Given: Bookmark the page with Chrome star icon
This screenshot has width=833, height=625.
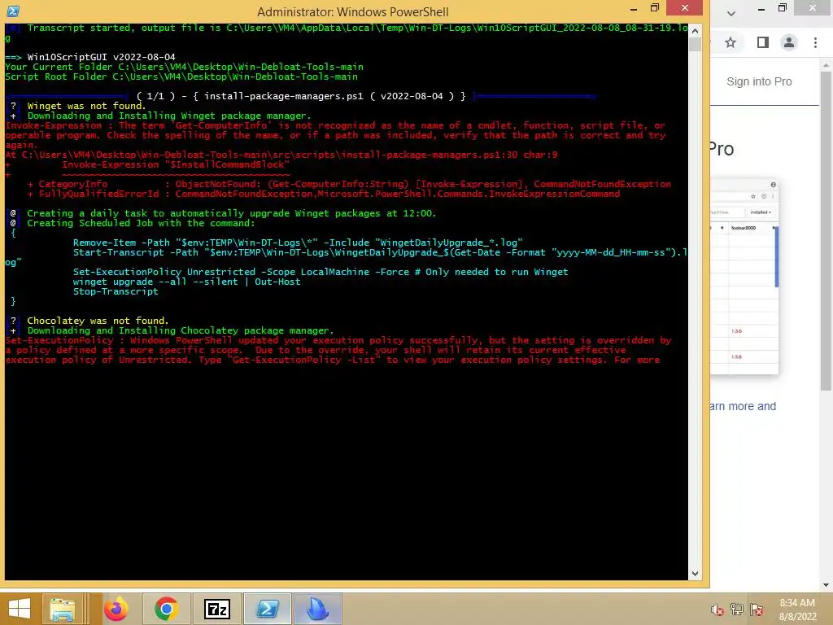Looking at the screenshot, I should click(x=731, y=42).
